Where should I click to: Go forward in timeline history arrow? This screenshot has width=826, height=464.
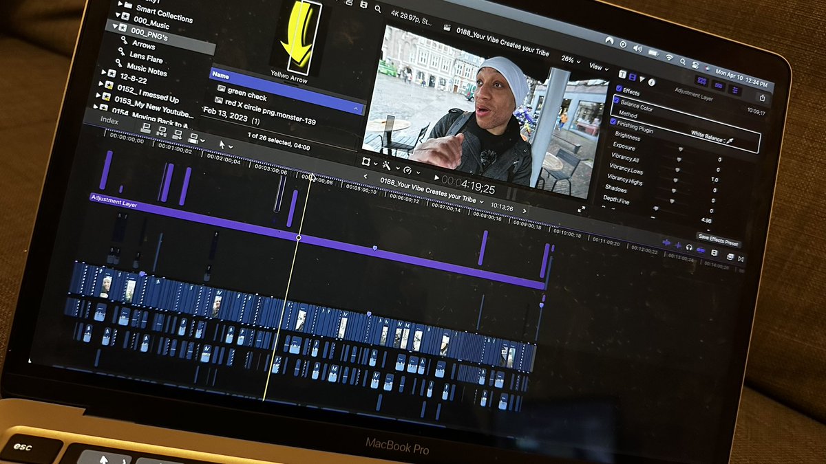coord(525,211)
